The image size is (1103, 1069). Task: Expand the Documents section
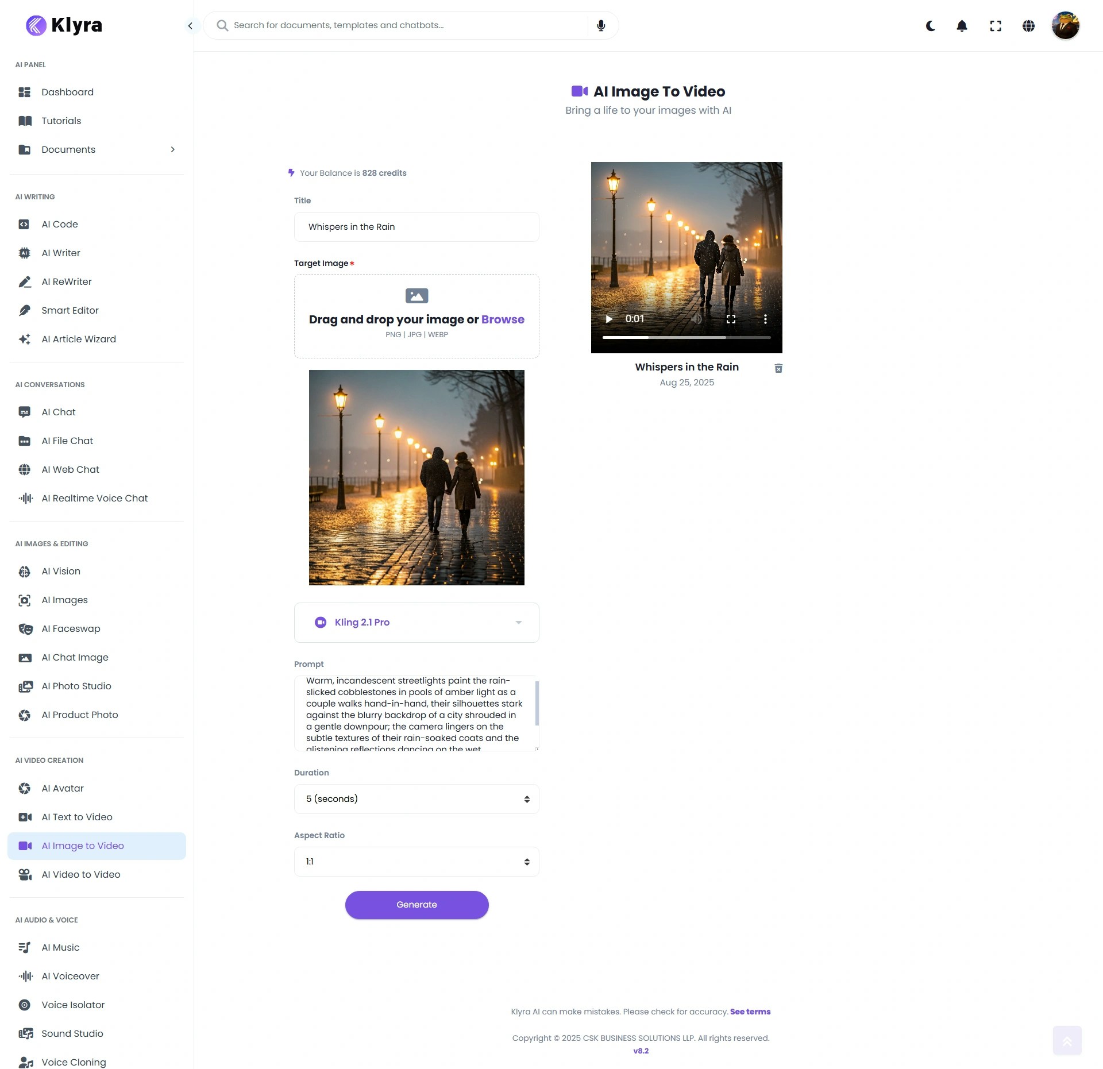coord(173,149)
